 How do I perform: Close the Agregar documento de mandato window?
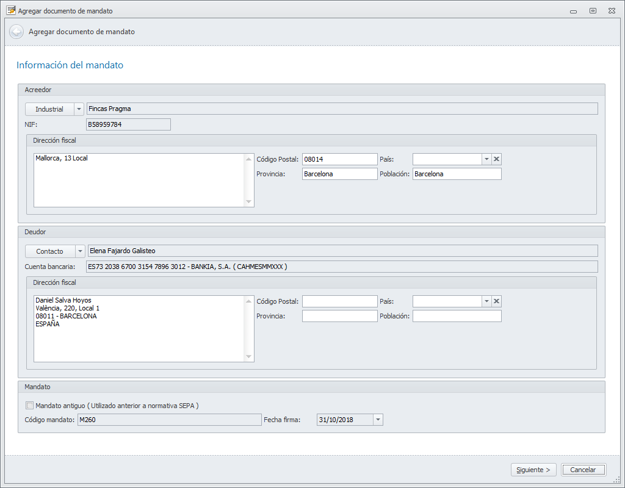point(612,10)
